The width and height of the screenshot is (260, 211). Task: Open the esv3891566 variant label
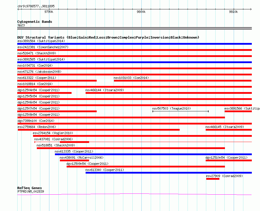tap(242, 108)
